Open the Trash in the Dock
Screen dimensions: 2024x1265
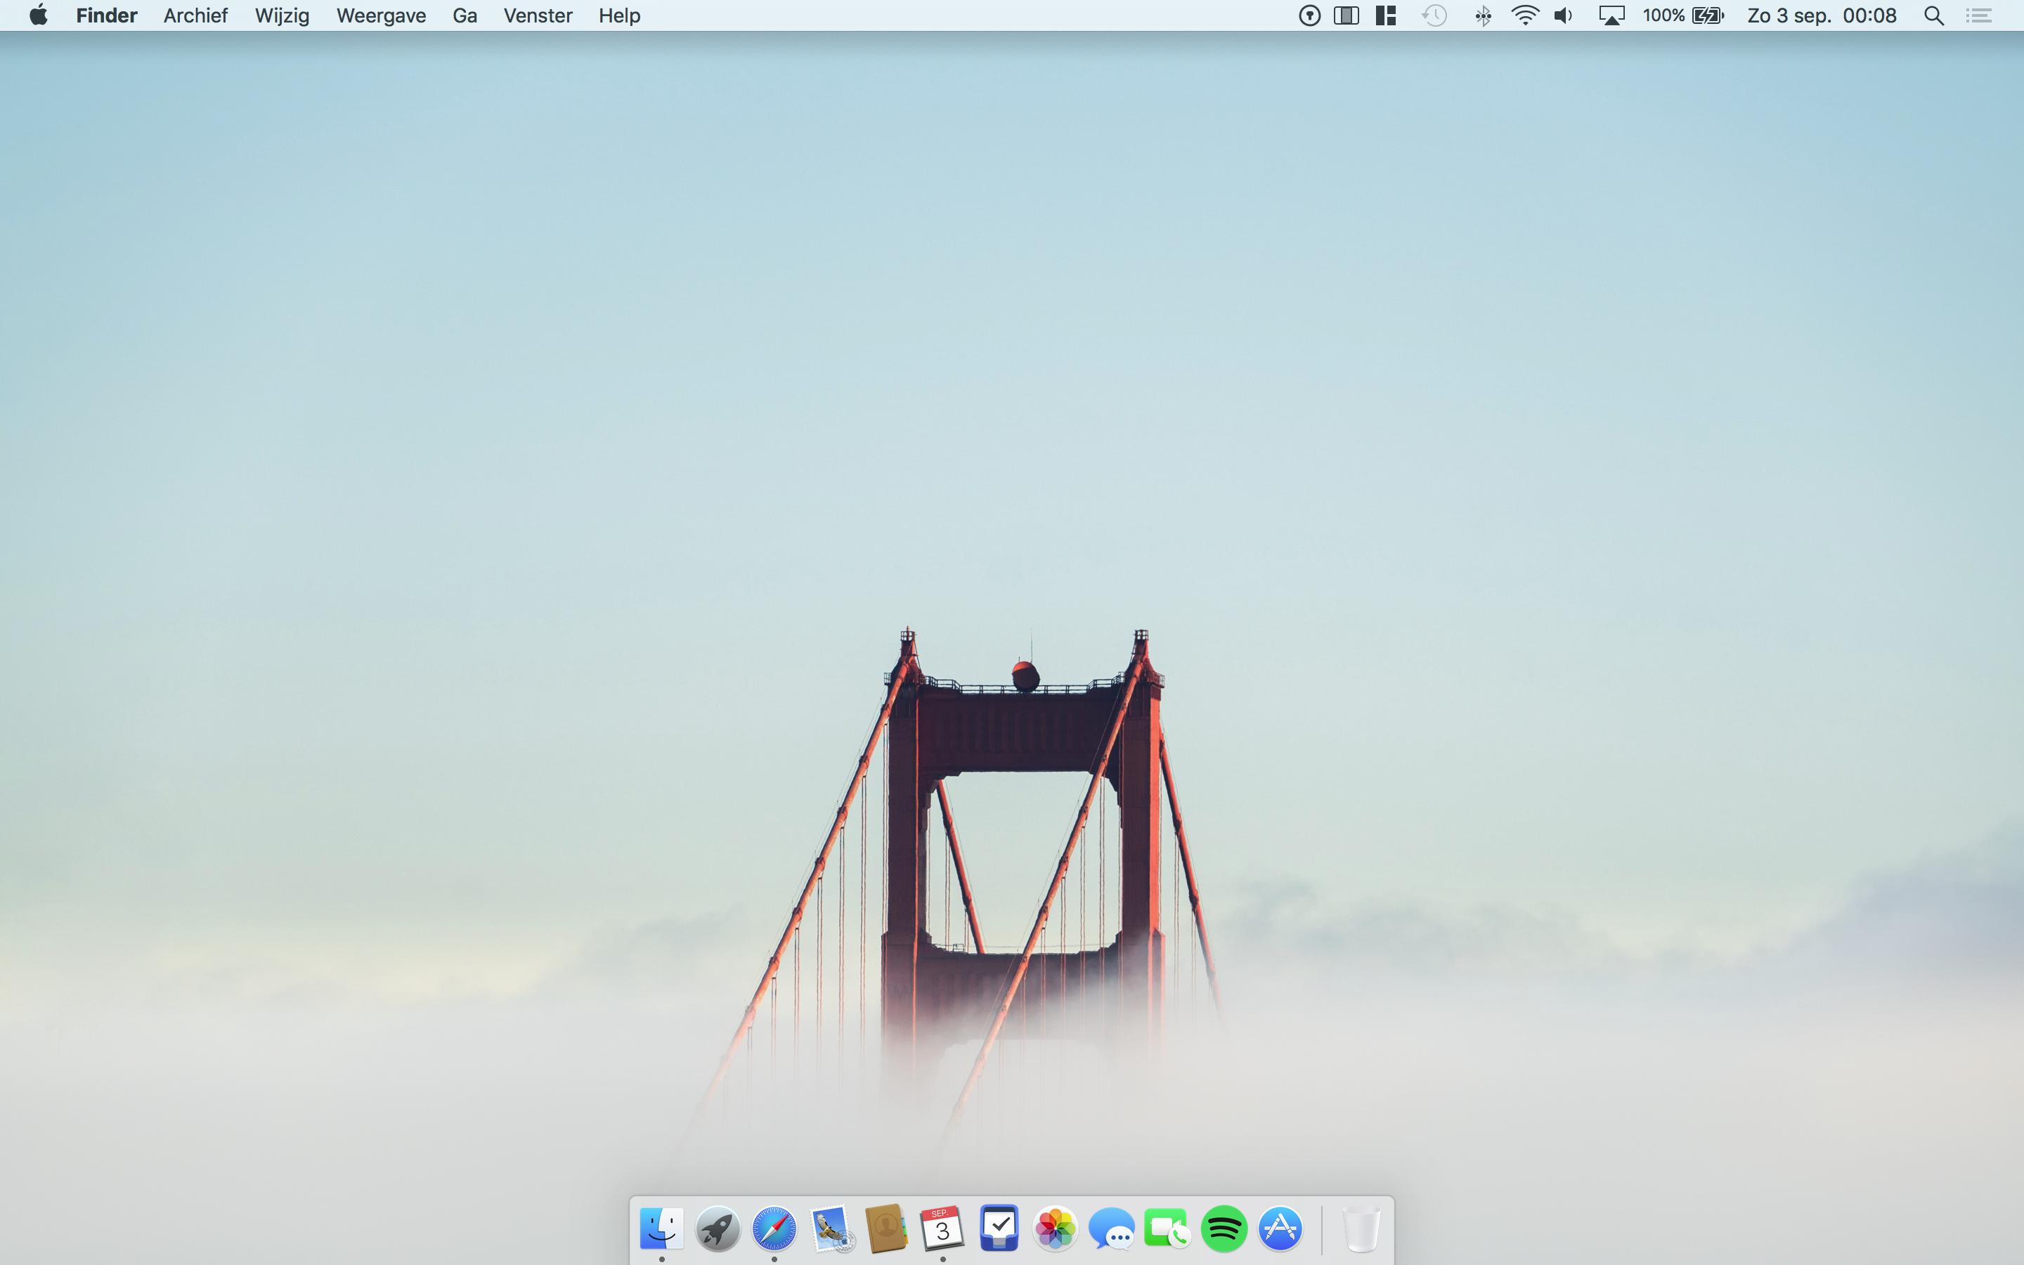click(x=1361, y=1228)
